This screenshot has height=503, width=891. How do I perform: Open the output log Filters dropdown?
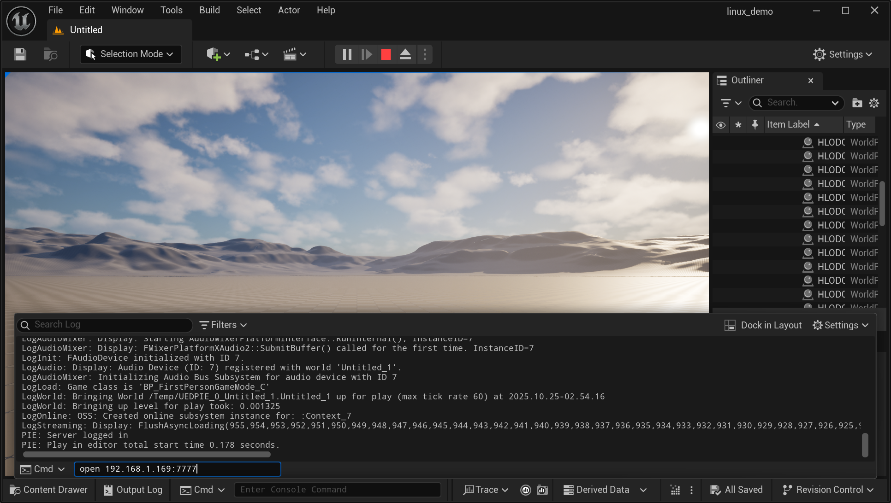click(x=224, y=325)
